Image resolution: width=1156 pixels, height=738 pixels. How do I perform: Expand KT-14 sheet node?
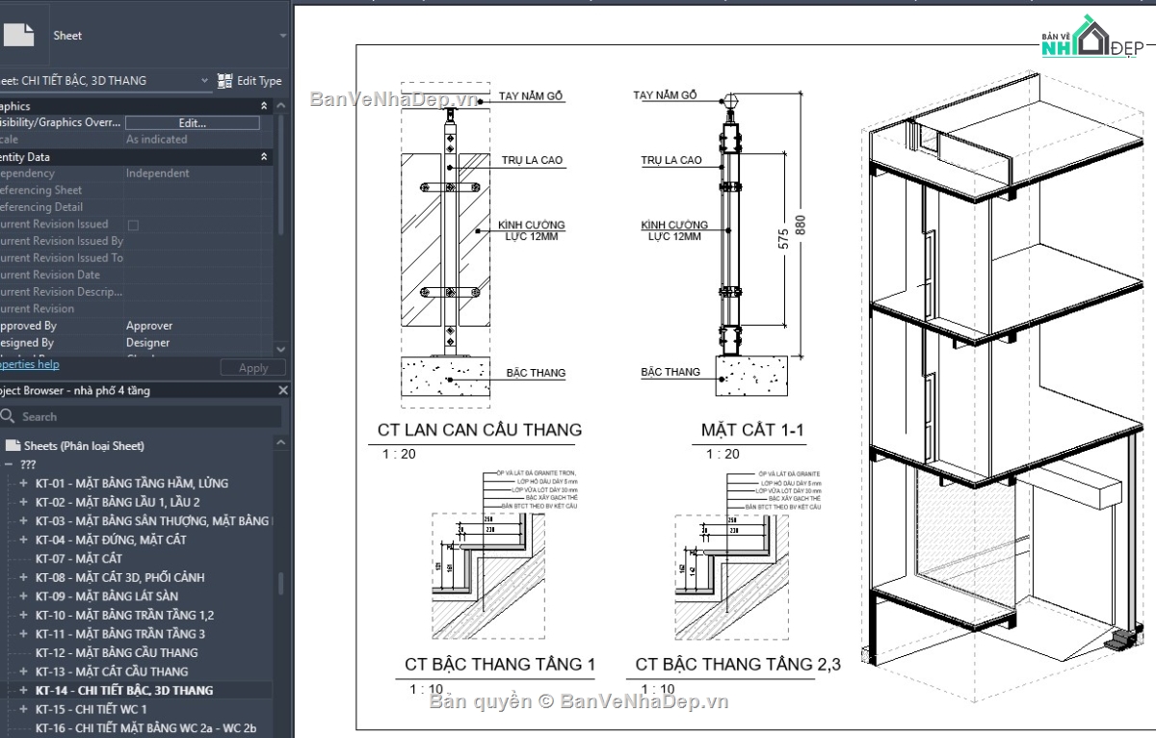(x=23, y=690)
